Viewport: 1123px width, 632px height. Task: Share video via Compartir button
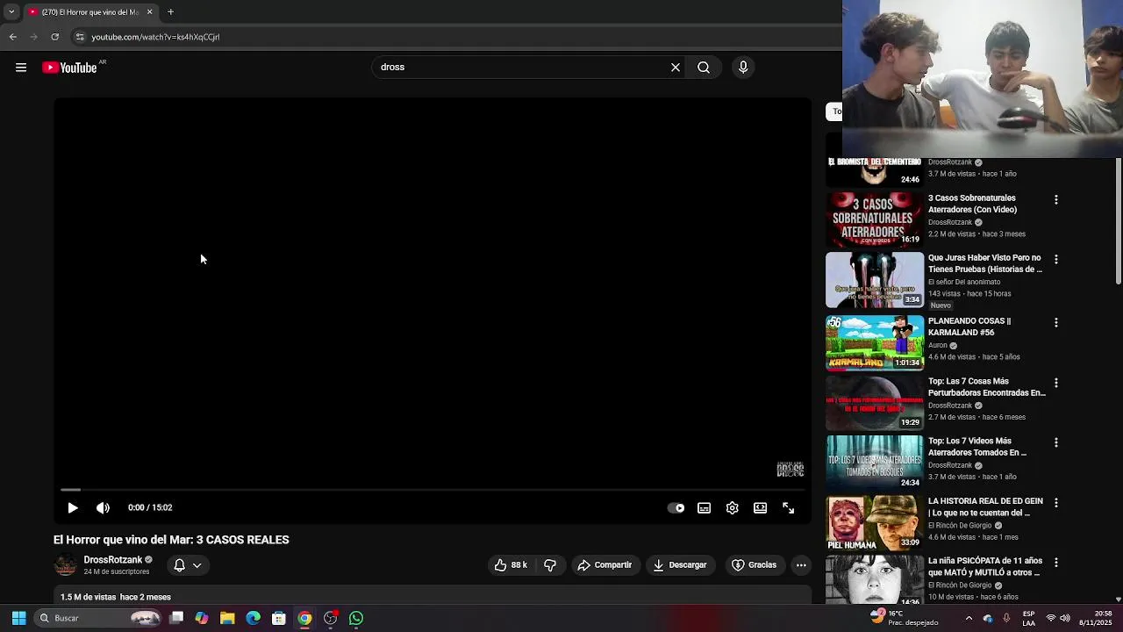604,565
